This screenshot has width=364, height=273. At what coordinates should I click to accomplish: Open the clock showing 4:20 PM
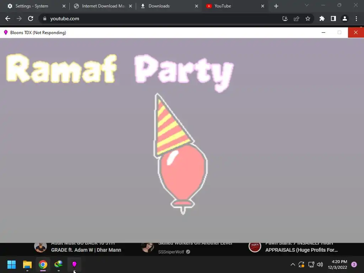(x=337, y=264)
